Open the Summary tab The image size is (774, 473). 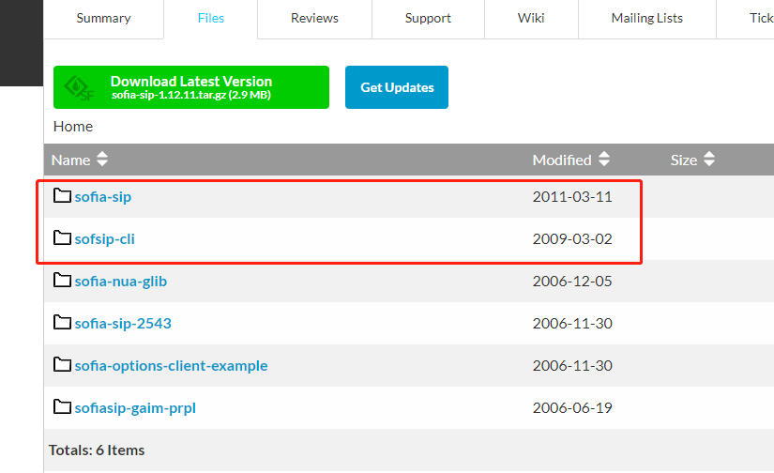tap(103, 18)
